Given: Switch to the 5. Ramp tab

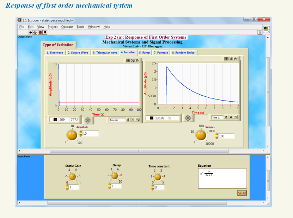Looking at the screenshot, I should point(144,52).
